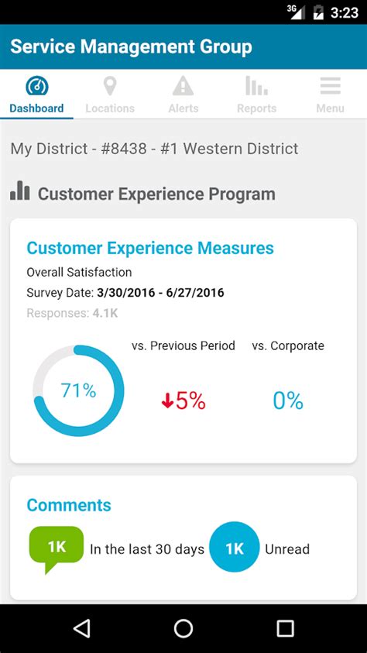Open the hamburger Menu icon
The height and width of the screenshot is (653, 367).
(330, 86)
